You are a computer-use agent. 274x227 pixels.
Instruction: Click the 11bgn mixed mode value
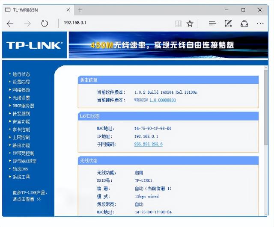coord(146,196)
